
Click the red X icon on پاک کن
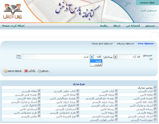coord(26,71)
